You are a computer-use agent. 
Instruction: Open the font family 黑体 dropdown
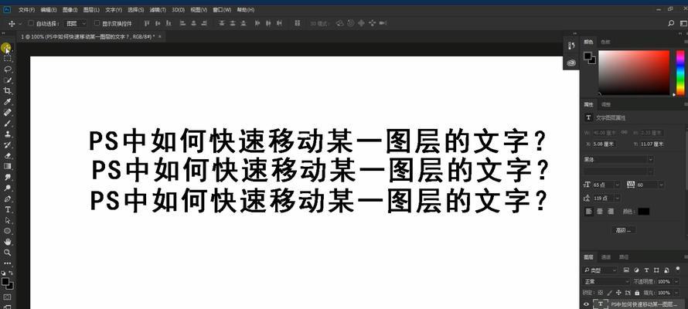tap(618, 159)
